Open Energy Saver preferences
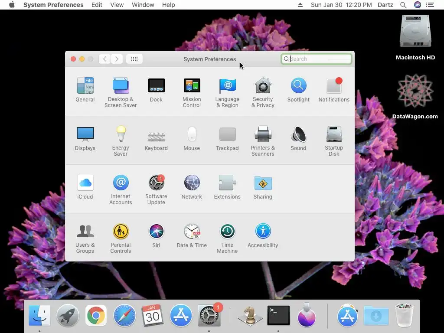Image resolution: width=444 pixels, height=333 pixels. (x=121, y=141)
